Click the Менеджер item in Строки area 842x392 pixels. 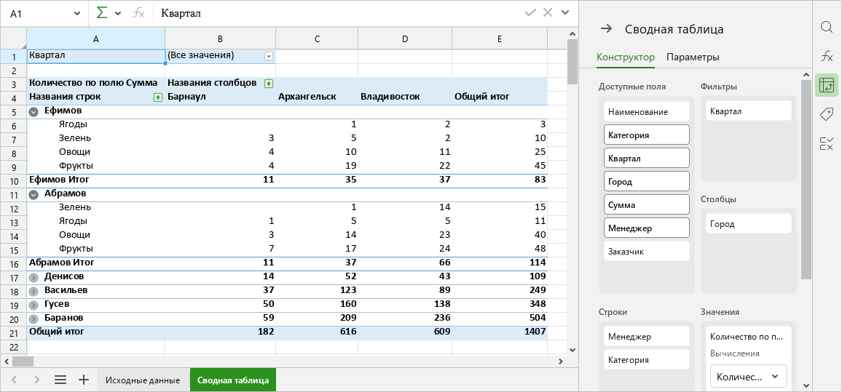tap(647, 336)
